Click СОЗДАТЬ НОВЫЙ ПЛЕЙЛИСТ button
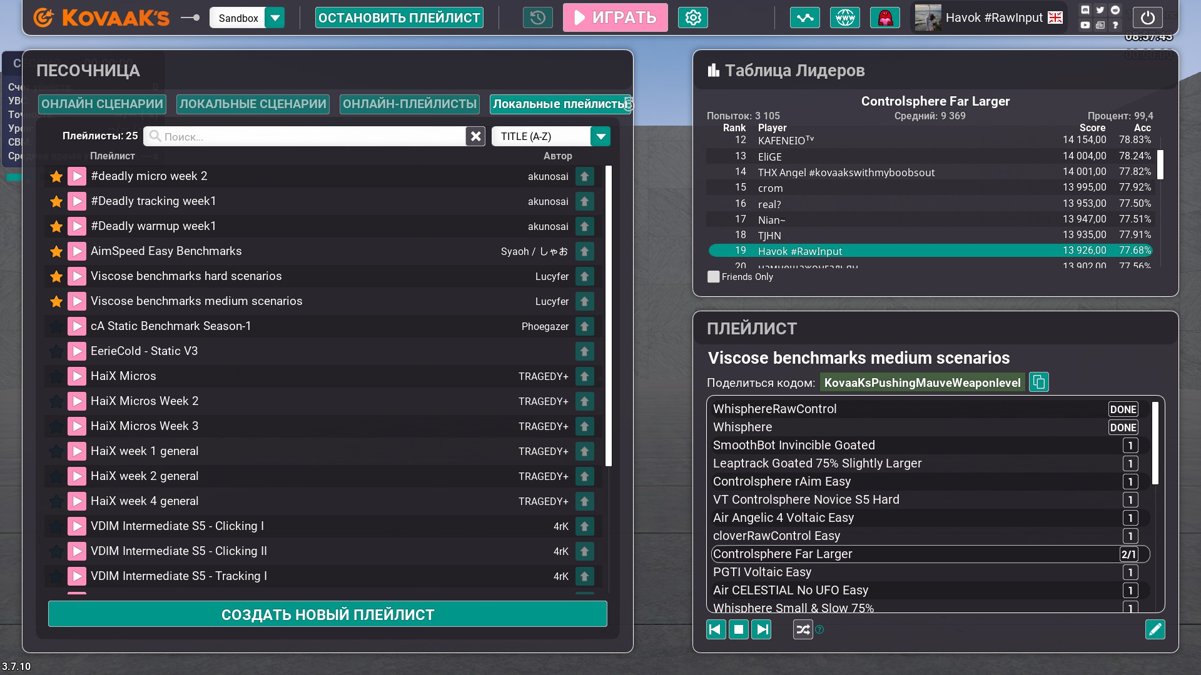Image resolution: width=1201 pixels, height=675 pixels. point(327,614)
